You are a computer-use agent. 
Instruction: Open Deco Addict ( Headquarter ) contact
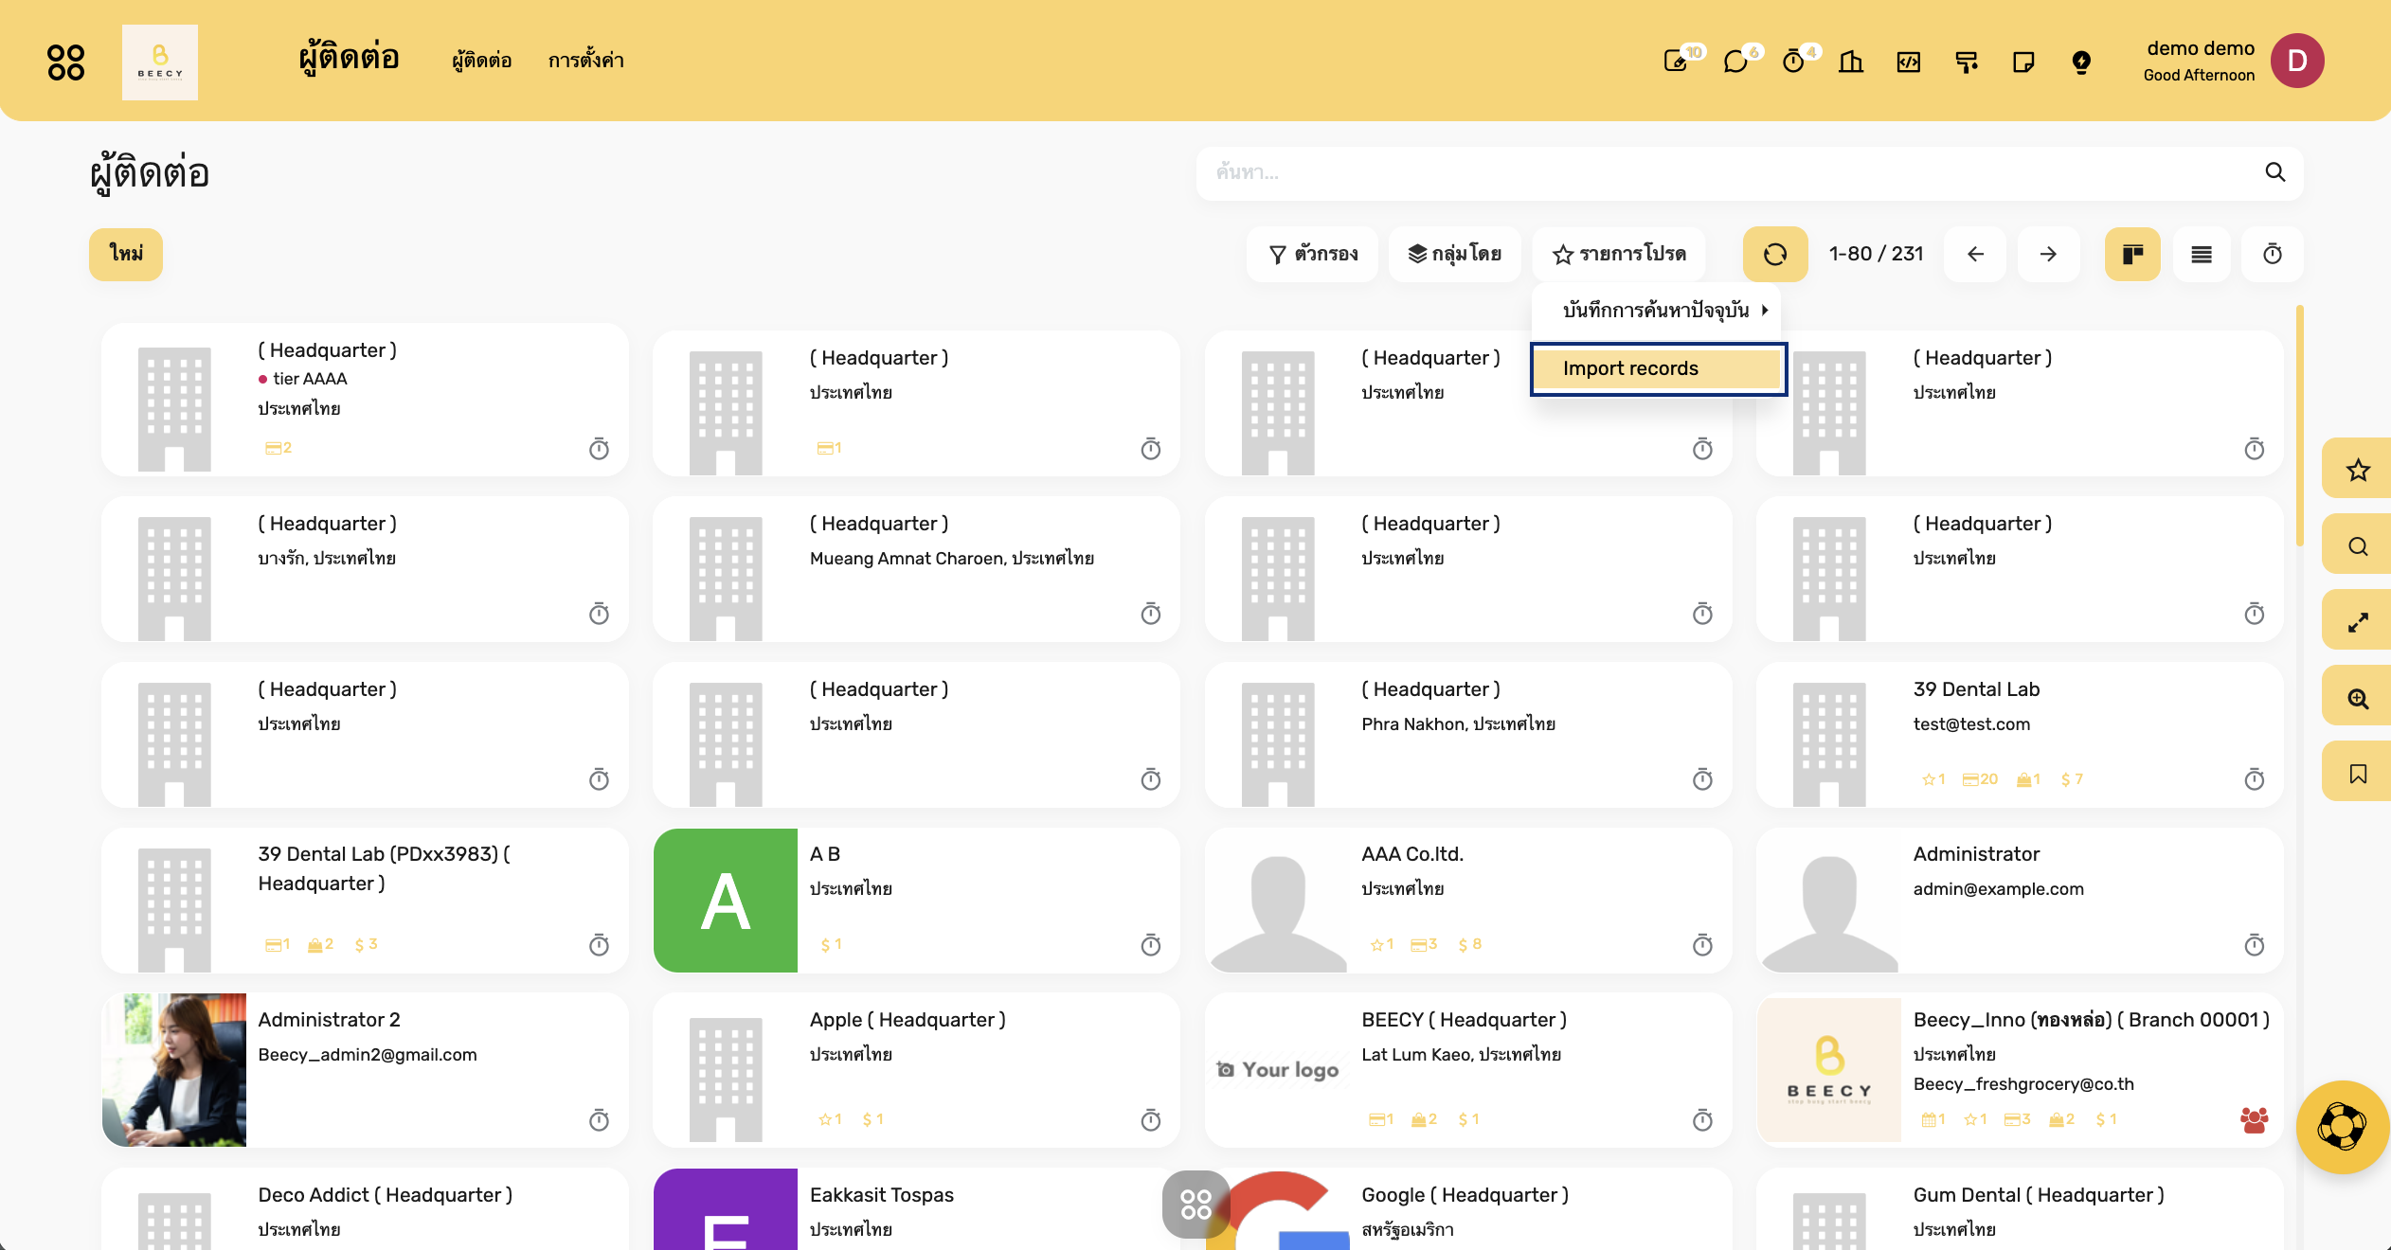365,1209
